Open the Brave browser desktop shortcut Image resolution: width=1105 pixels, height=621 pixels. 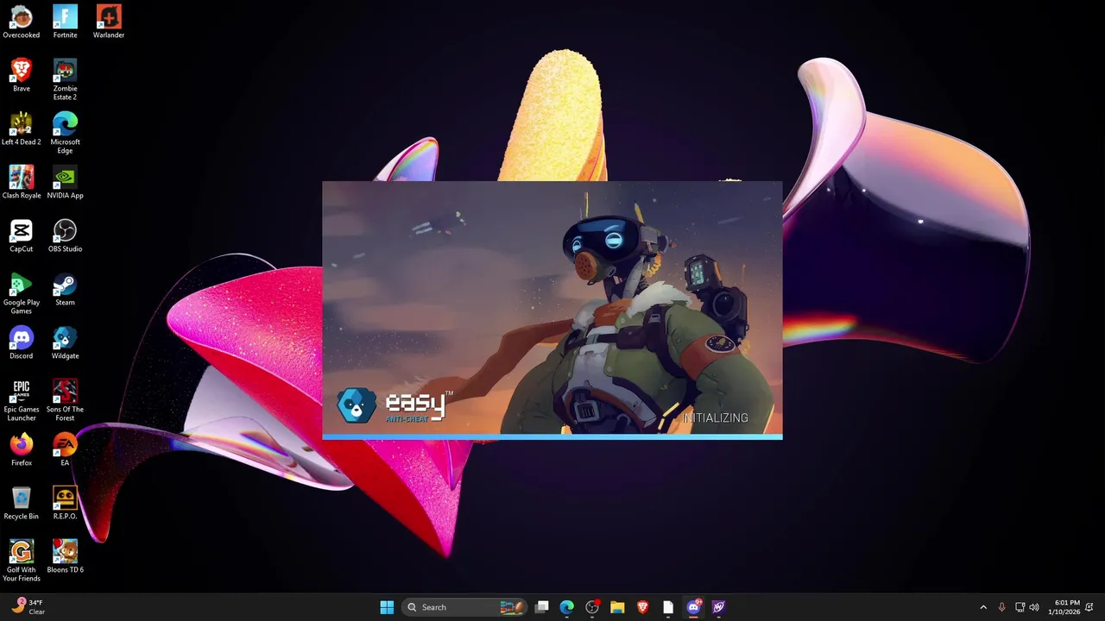pyautogui.click(x=21, y=75)
